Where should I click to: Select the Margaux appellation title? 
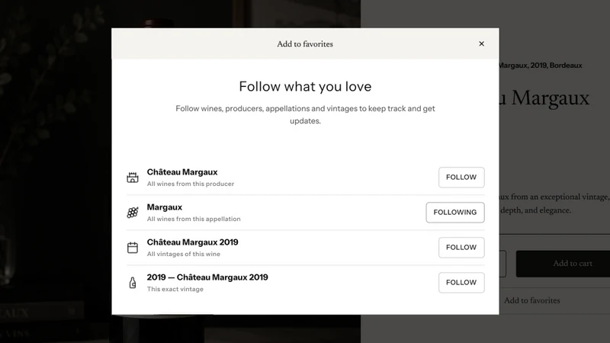pos(165,207)
